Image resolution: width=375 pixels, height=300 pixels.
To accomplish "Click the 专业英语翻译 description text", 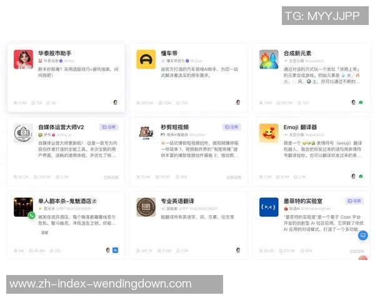I will (197, 217).
